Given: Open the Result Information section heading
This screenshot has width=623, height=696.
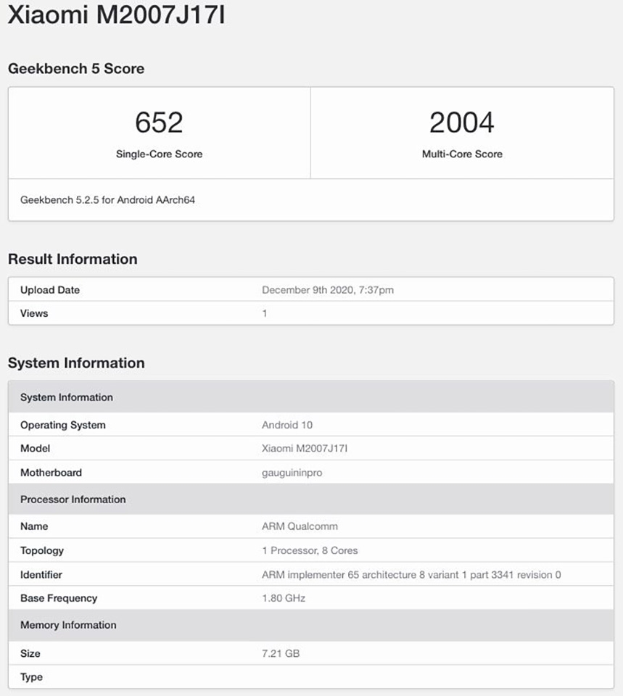Looking at the screenshot, I should tap(73, 260).
